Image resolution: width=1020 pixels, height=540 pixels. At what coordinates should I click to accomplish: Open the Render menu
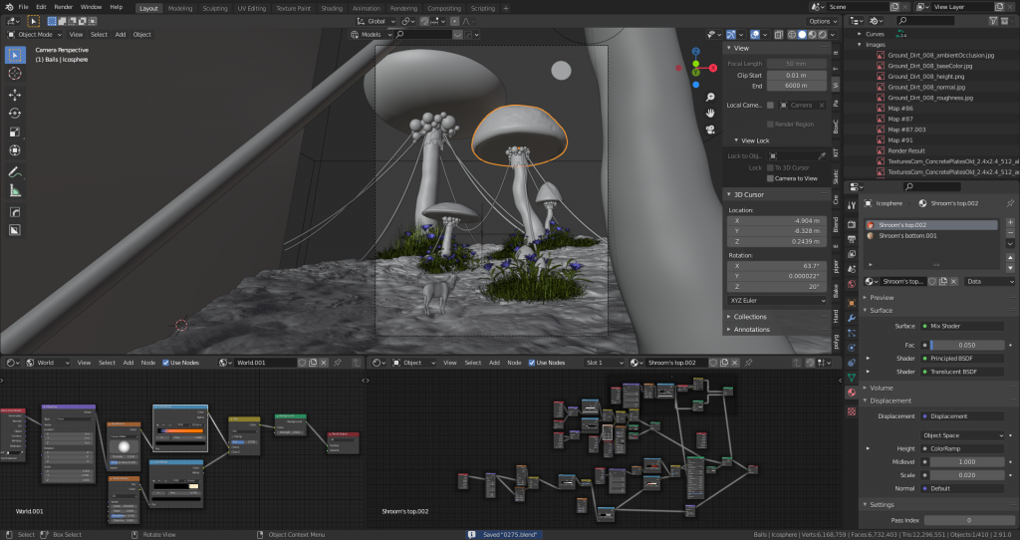point(63,7)
